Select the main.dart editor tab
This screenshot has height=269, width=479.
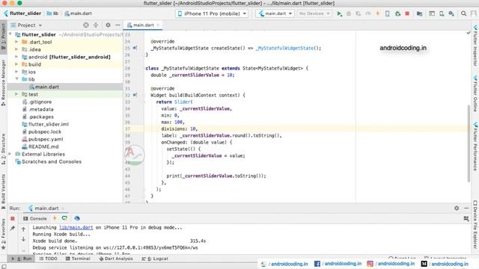[143, 25]
